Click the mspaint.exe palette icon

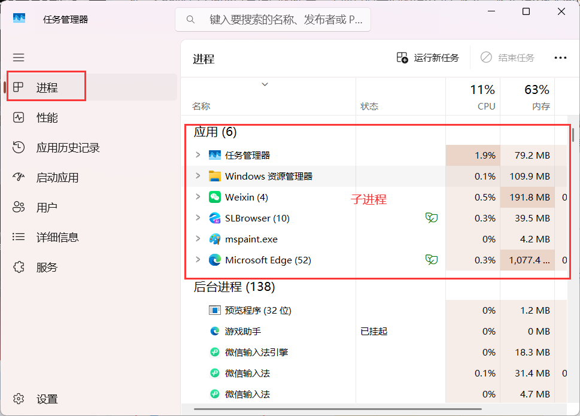(x=214, y=239)
